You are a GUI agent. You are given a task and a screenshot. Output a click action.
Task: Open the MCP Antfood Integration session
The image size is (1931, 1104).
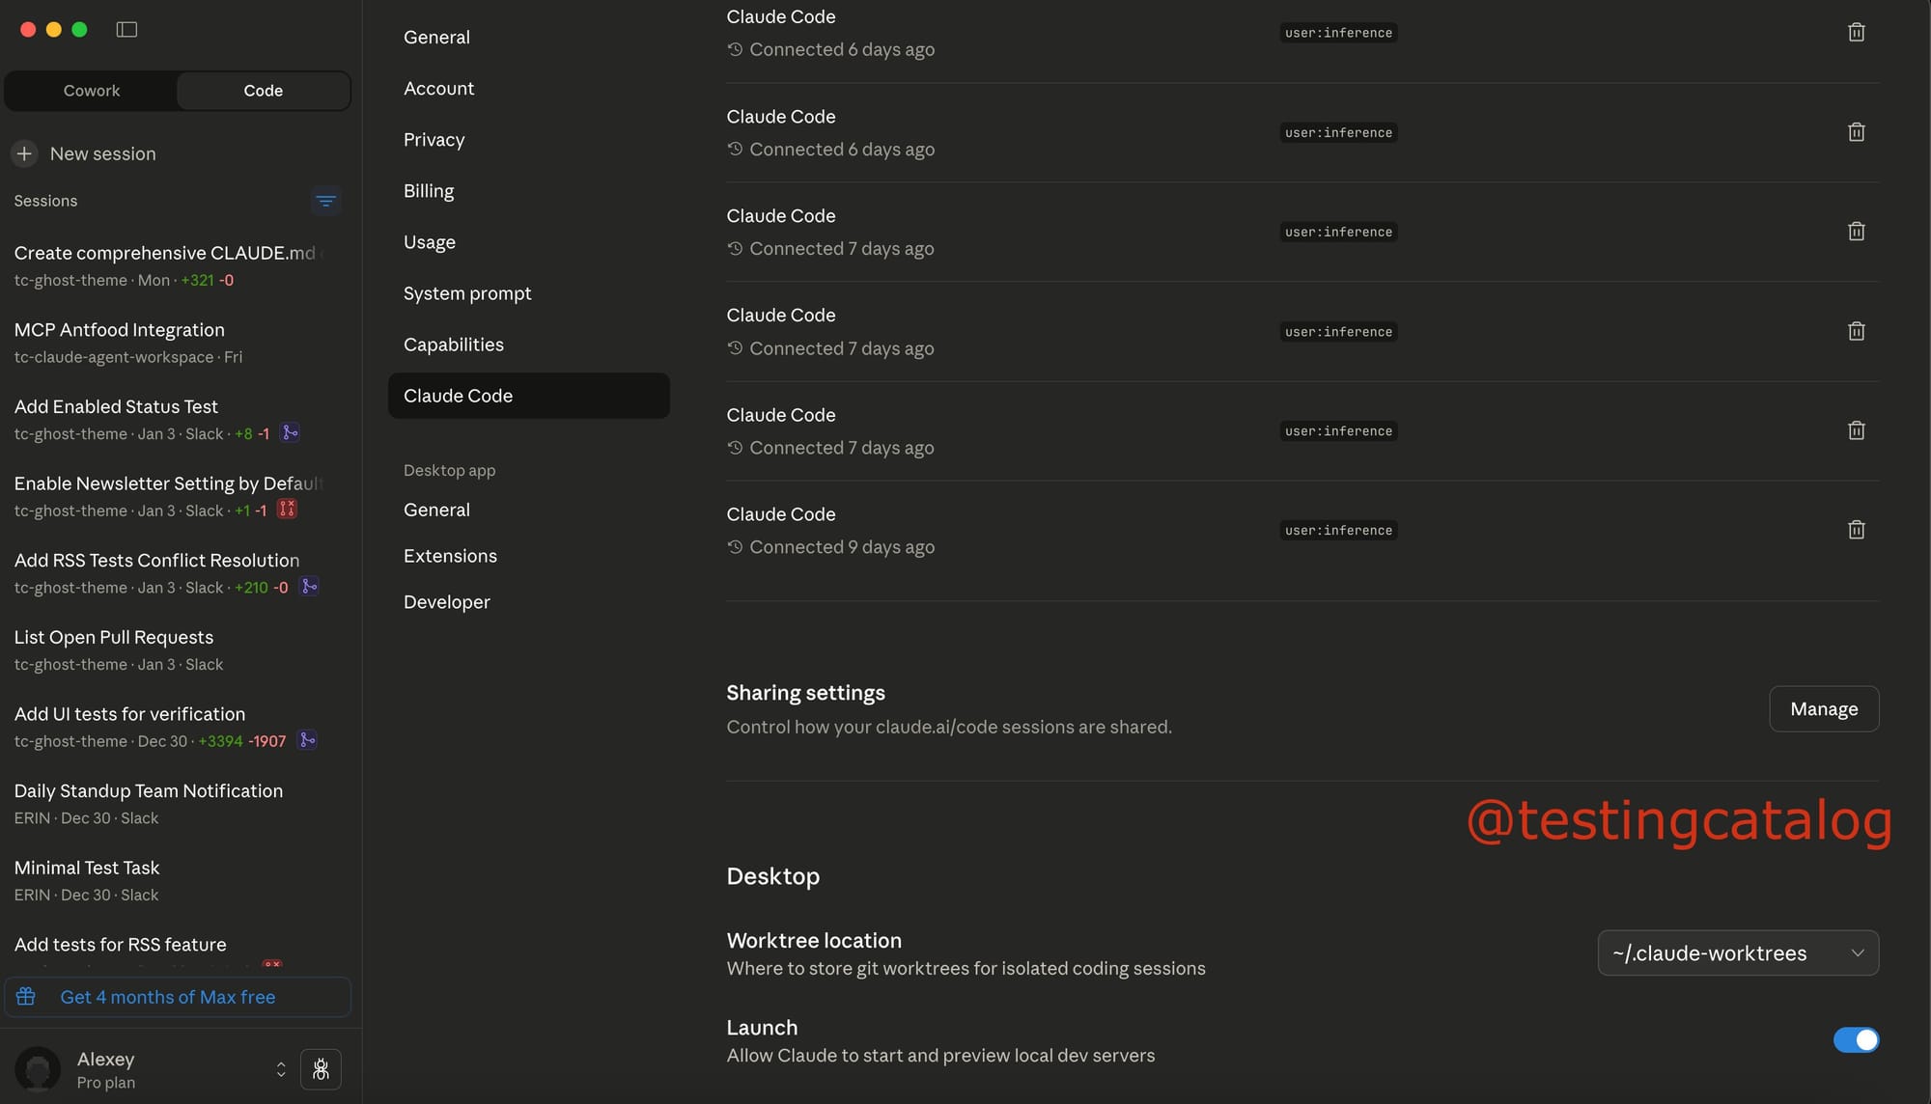click(120, 330)
